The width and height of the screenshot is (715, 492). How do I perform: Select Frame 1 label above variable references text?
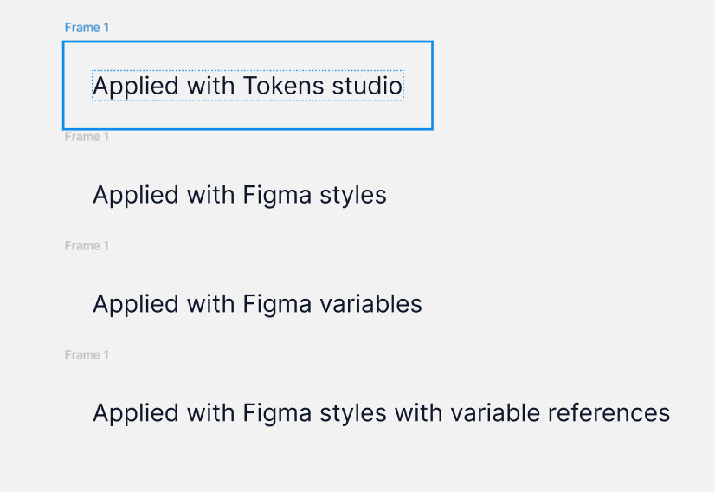tap(87, 354)
